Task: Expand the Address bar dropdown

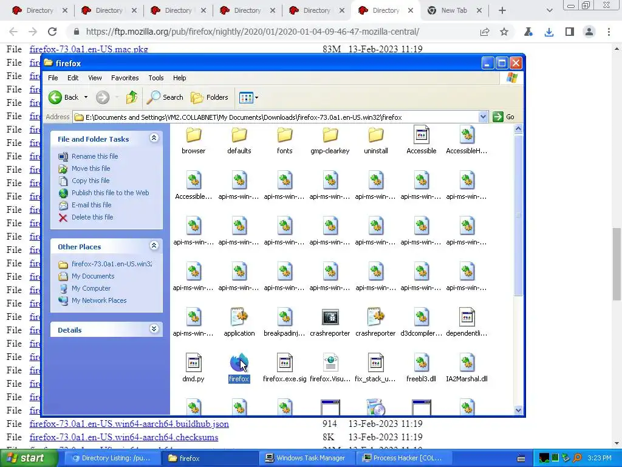Action: [483, 117]
